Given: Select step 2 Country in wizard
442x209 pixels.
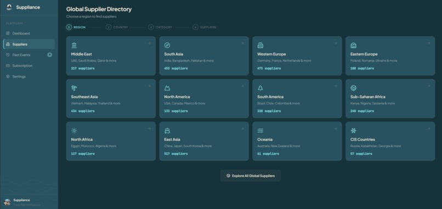Looking at the screenshot, I should tap(117, 27).
